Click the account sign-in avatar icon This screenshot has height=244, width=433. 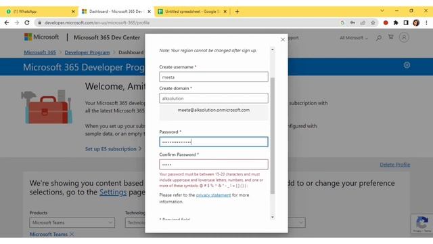pos(404,37)
